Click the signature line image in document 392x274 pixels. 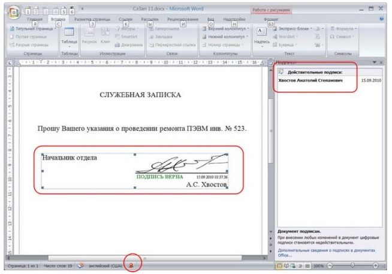click(134, 171)
